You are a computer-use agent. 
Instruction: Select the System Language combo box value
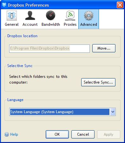pos(60,112)
